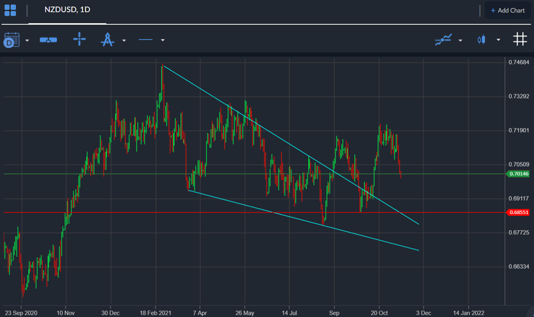
Task: Click the daily timeframe calendar icon
Action: [x=11, y=40]
